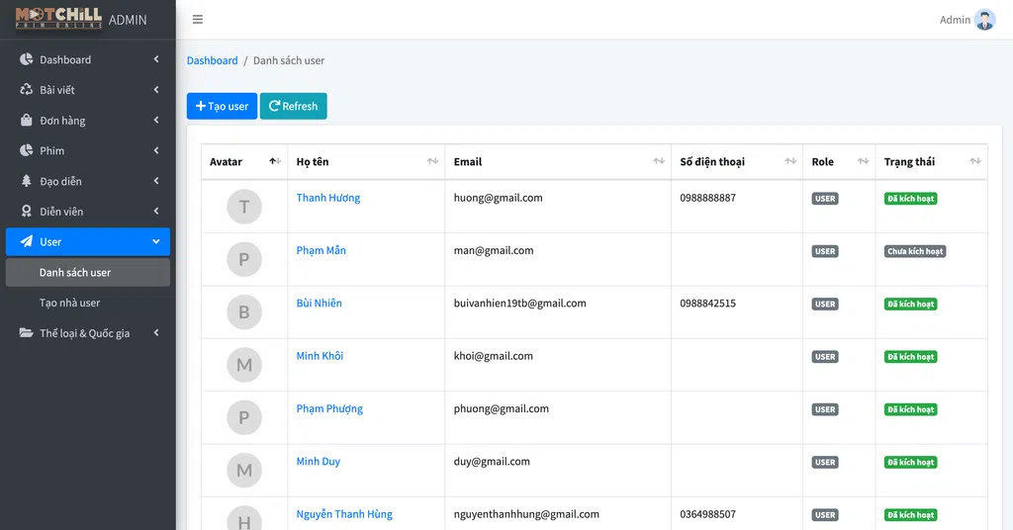Open Danh sách user submenu item
Image resolution: width=1013 pixels, height=530 pixels.
[88, 273]
